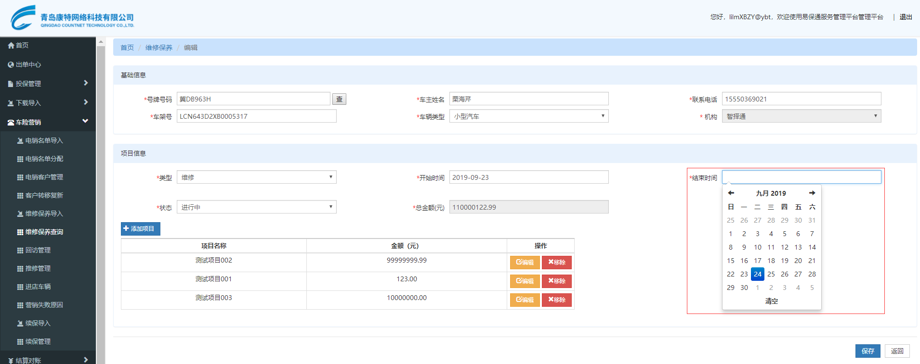Select the 测试项目001 name cell

coord(214,281)
